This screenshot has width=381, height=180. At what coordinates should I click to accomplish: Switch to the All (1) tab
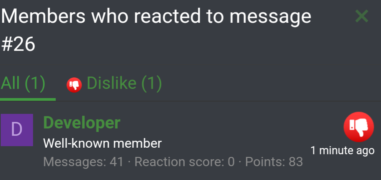click(x=23, y=83)
